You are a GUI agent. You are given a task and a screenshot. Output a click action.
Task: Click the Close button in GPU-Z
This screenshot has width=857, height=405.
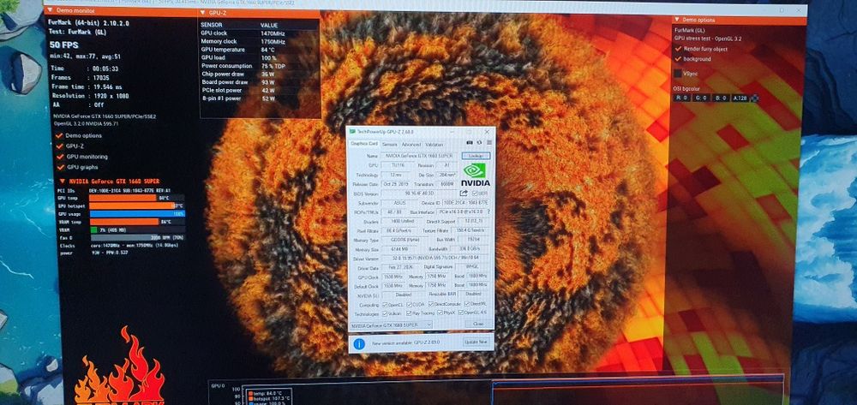478,324
